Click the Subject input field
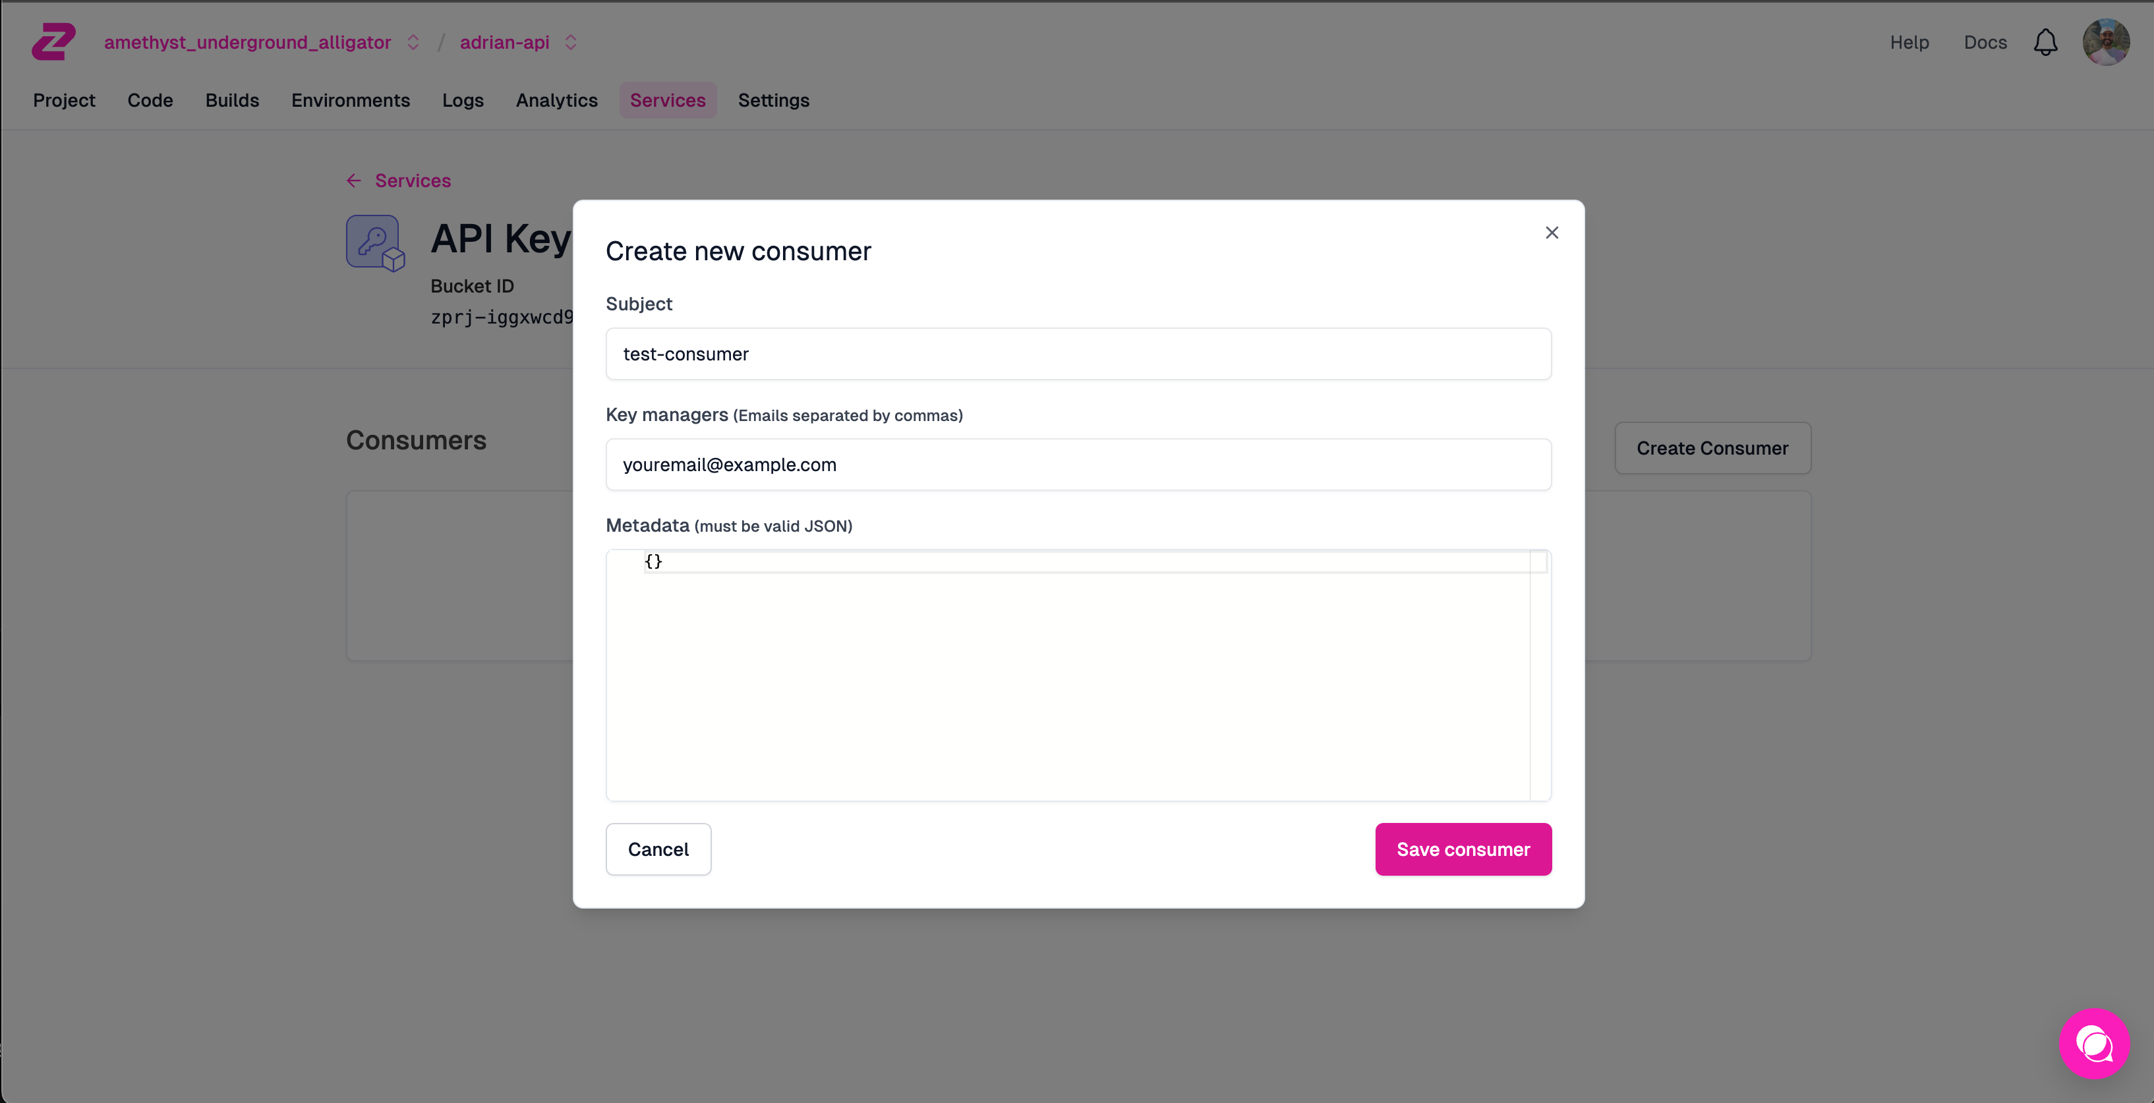 (1078, 353)
